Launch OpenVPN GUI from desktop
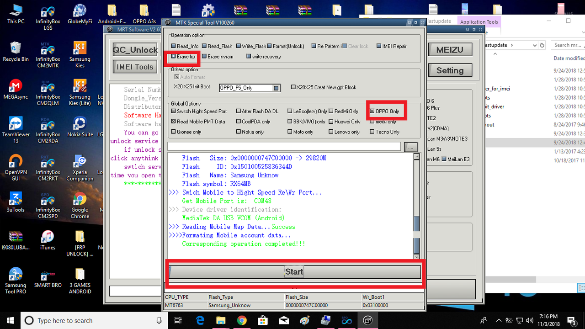 point(16,168)
